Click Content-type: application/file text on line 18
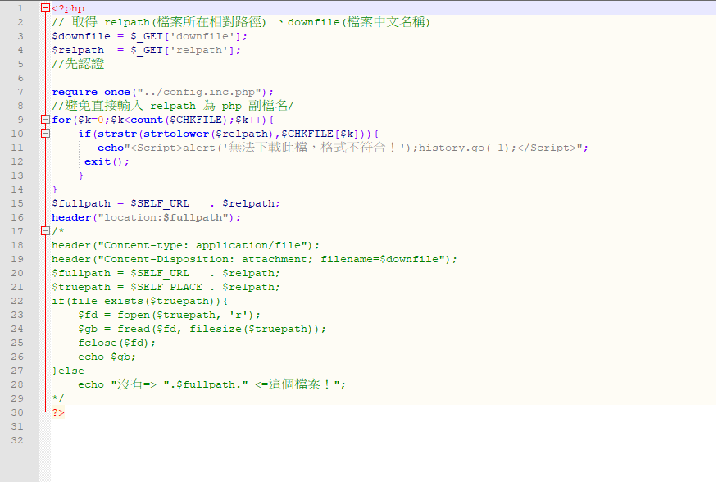 tap(202, 245)
